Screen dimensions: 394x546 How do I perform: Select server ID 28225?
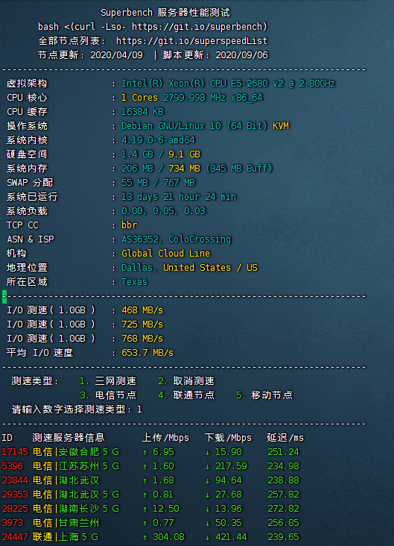pos(15,509)
